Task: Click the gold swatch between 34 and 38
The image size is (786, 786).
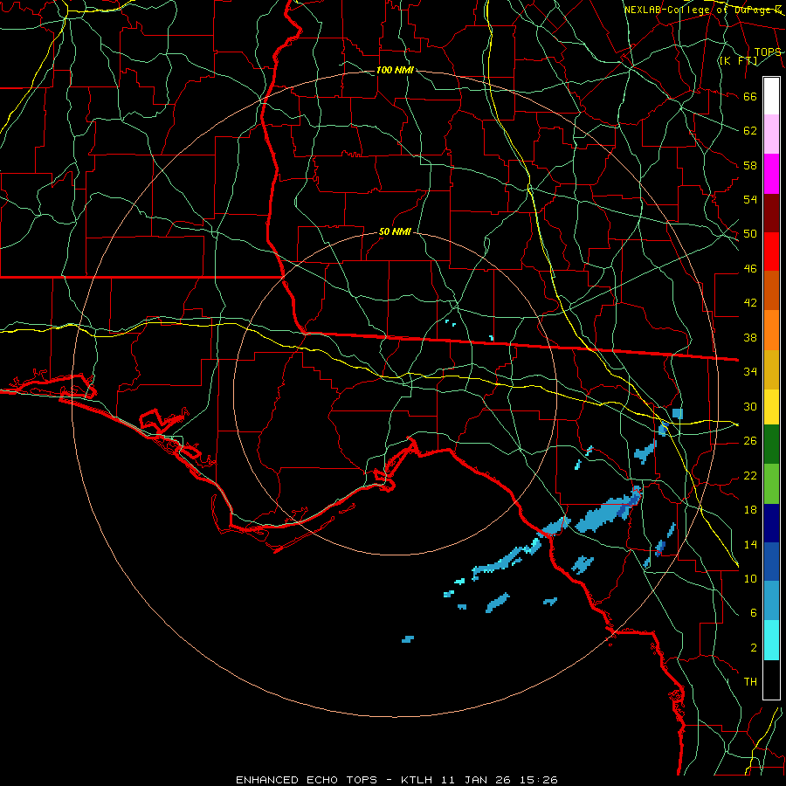Action: pyautogui.click(x=771, y=369)
